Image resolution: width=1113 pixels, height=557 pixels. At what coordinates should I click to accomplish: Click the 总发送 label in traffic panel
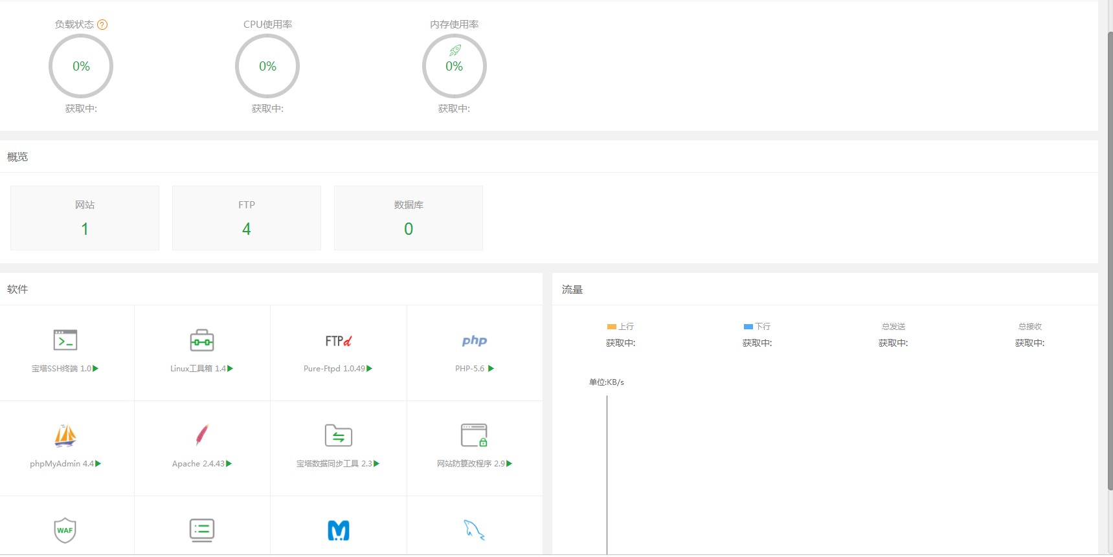(894, 327)
